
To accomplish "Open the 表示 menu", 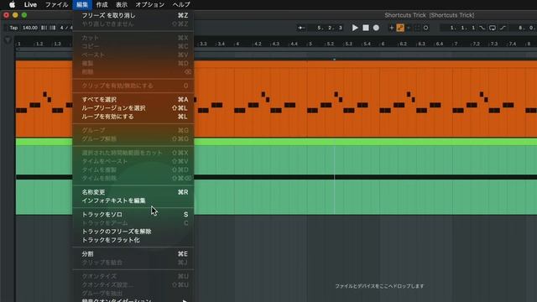I will (x=122, y=4).
